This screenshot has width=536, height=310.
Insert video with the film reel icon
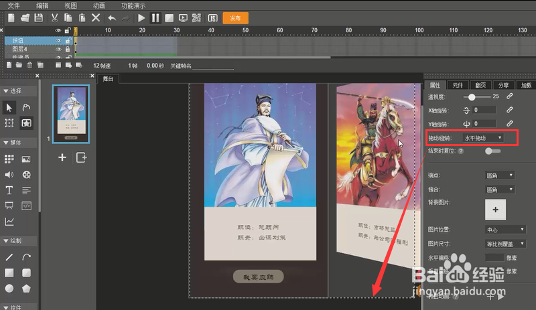tap(26, 175)
